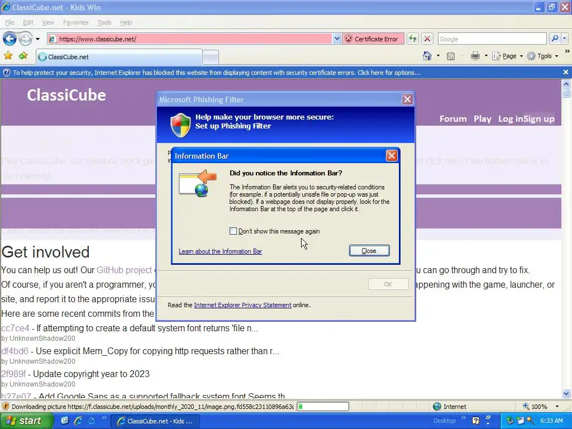The image size is (572, 429).
Task: Click the Print icon
Action: point(475,56)
